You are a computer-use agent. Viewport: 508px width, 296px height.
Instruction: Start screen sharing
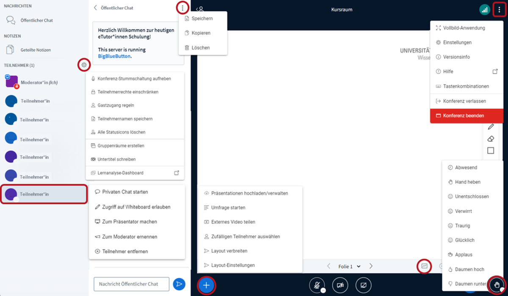point(363,285)
